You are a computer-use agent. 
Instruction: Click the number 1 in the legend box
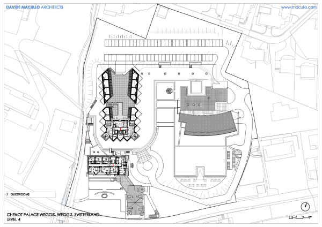6,193
